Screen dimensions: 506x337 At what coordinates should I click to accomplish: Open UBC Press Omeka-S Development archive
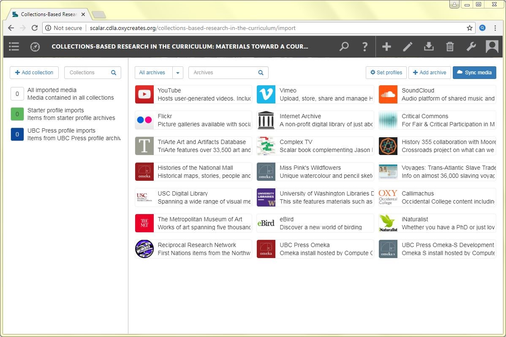click(x=437, y=249)
